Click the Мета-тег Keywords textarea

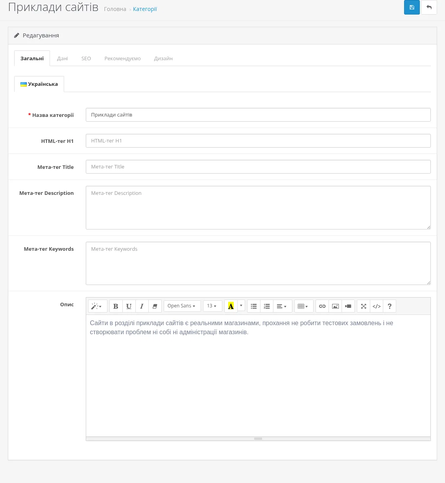click(x=258, y=263)
